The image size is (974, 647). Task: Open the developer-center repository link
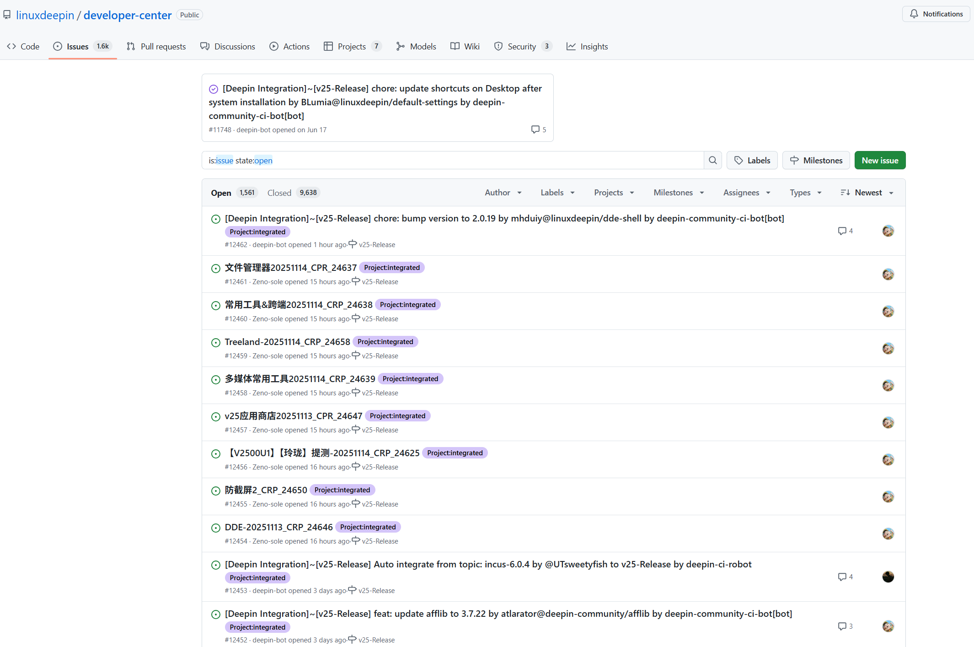click(128, 15)
